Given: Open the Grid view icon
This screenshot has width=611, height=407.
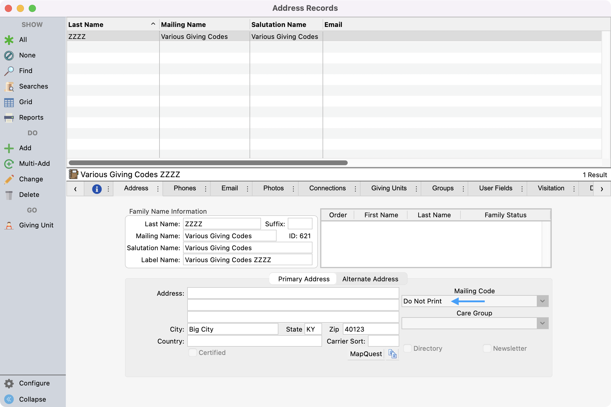Looking at the screenshot, I should point(9,102).
